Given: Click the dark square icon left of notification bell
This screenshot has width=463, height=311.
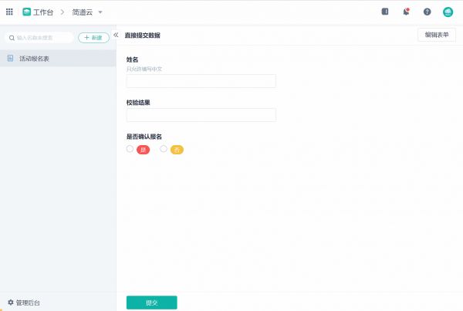Looking at the screenshot, I should (385, 12).
